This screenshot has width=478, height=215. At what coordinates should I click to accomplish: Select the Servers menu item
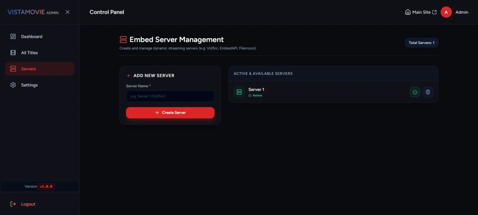coord(40,69)
